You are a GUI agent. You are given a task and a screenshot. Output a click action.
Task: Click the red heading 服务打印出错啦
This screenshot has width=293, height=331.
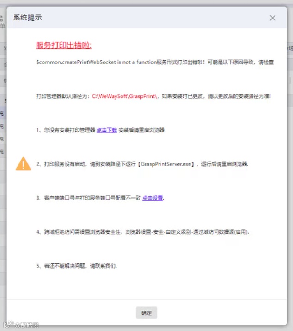(64, 45)
